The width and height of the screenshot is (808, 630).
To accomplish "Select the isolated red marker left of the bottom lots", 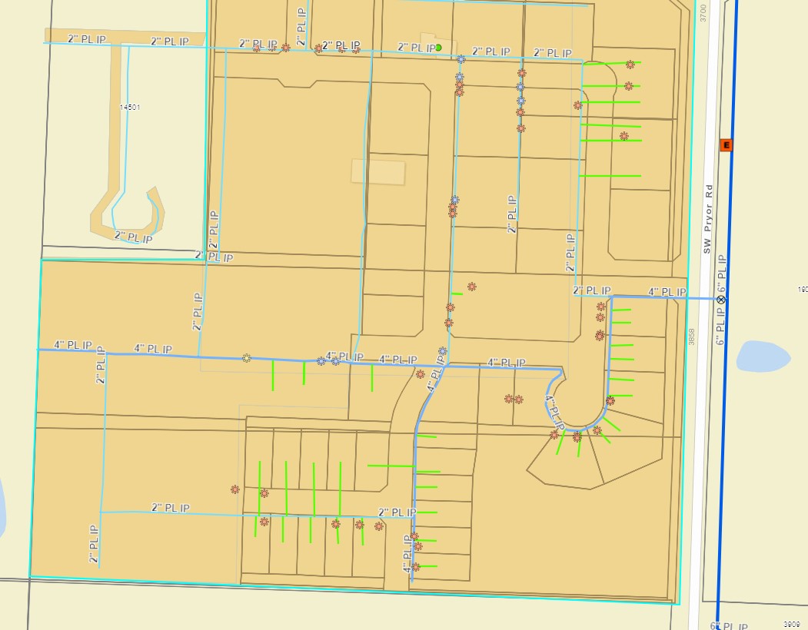I will coord(234,489).
